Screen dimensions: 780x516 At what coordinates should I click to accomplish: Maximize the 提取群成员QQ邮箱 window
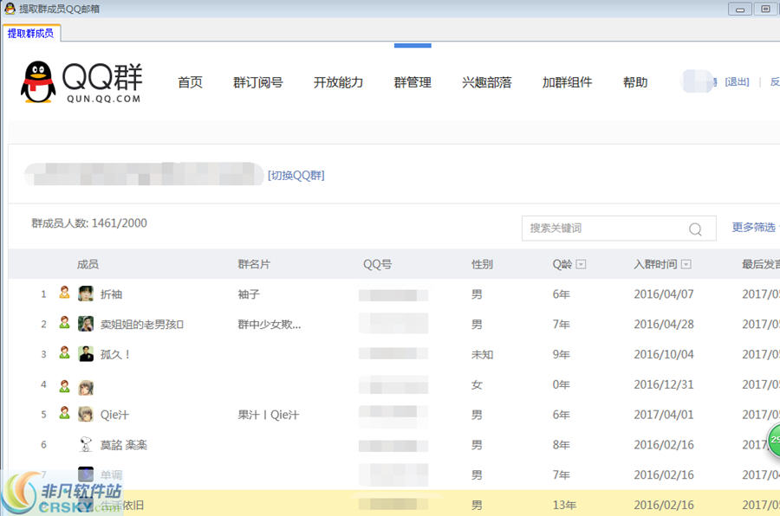[x=765, y=9]
